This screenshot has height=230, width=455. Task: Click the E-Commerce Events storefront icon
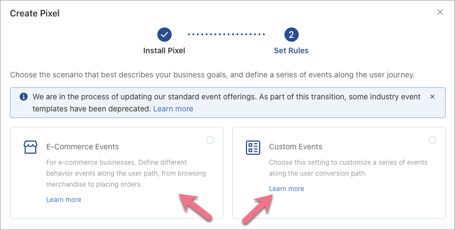(31, 147)
